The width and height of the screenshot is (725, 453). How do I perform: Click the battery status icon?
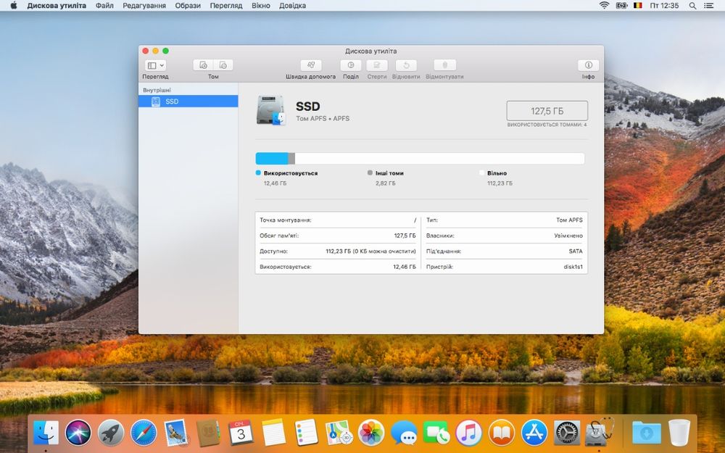(621, 6)
